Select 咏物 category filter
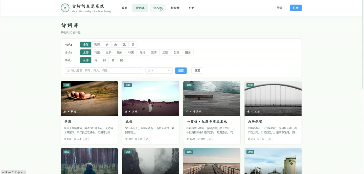The height and width of the screenshot is (174, 364). coord(142,52)
